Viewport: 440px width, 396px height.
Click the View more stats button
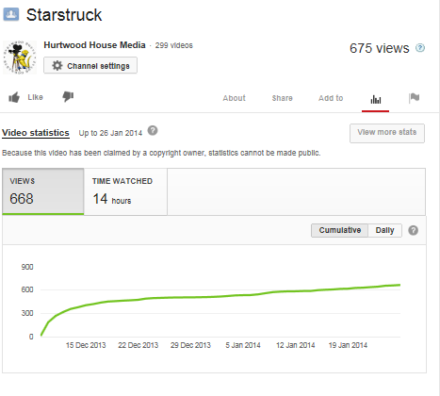387,133
